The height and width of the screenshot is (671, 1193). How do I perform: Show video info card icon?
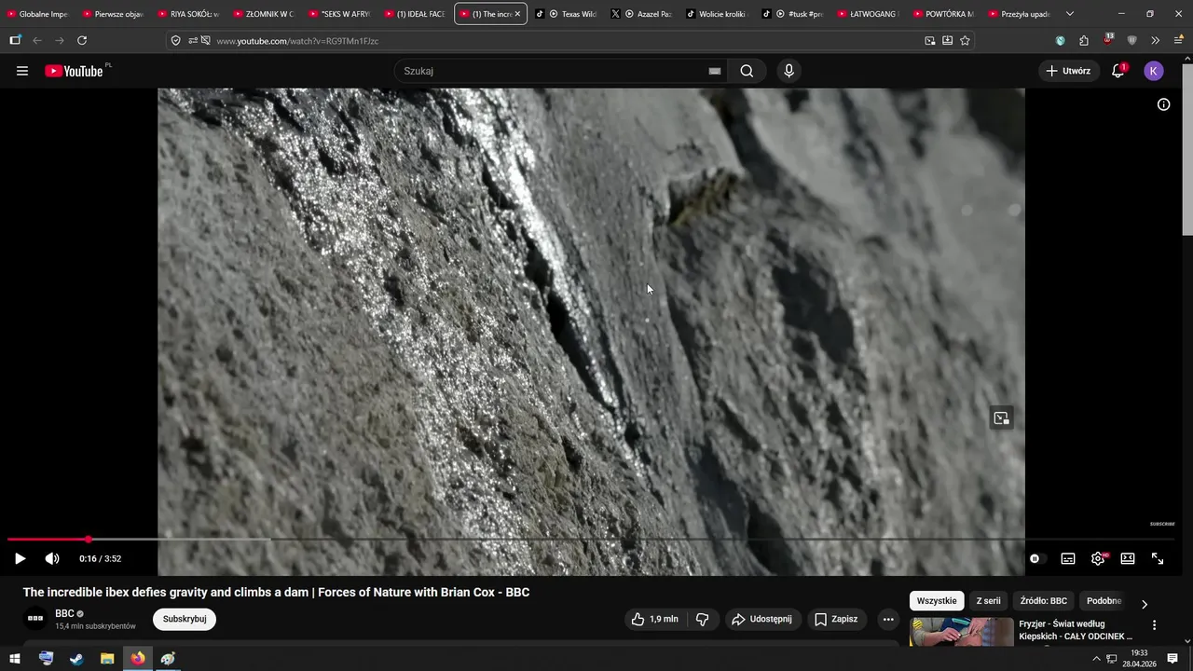tap(1163, 104)
